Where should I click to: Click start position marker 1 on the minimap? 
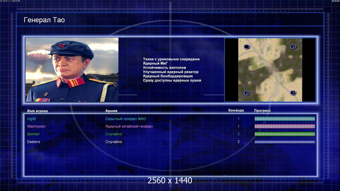pos(293,93)
